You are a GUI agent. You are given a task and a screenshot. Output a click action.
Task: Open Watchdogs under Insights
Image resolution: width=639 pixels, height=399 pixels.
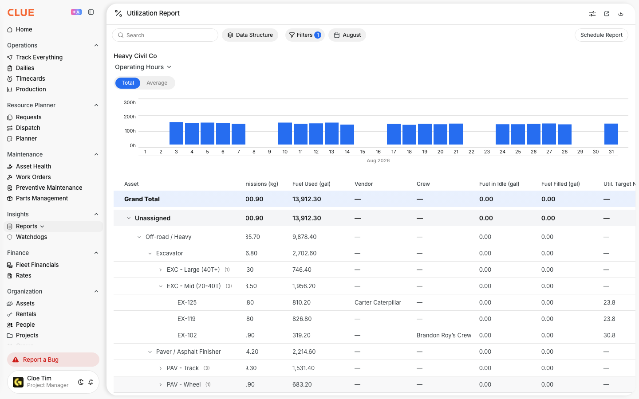point(53,237)
